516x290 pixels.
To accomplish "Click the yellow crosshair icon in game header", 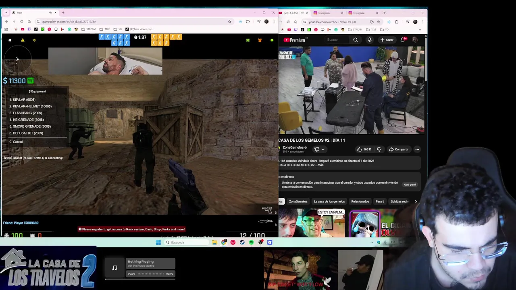I will click(34, 40).
